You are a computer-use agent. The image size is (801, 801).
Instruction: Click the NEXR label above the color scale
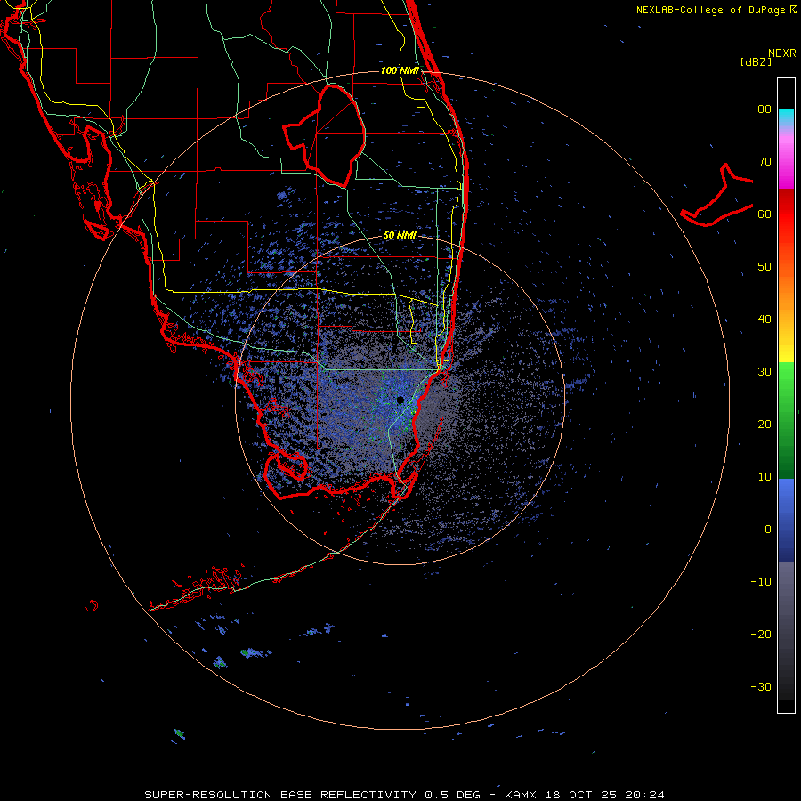(x=781, y=53)
